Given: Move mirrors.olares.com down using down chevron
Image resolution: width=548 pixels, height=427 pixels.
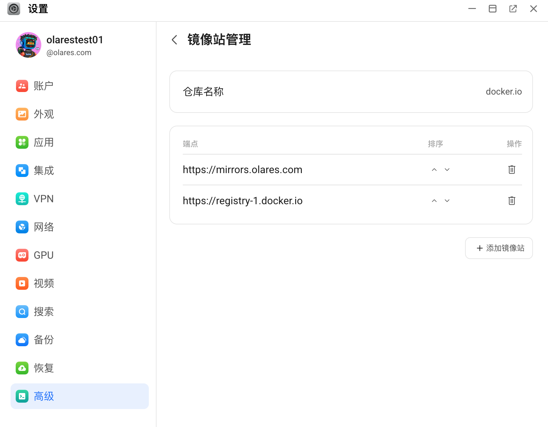Looking at the screenshot, I should (x=447, y=170).
